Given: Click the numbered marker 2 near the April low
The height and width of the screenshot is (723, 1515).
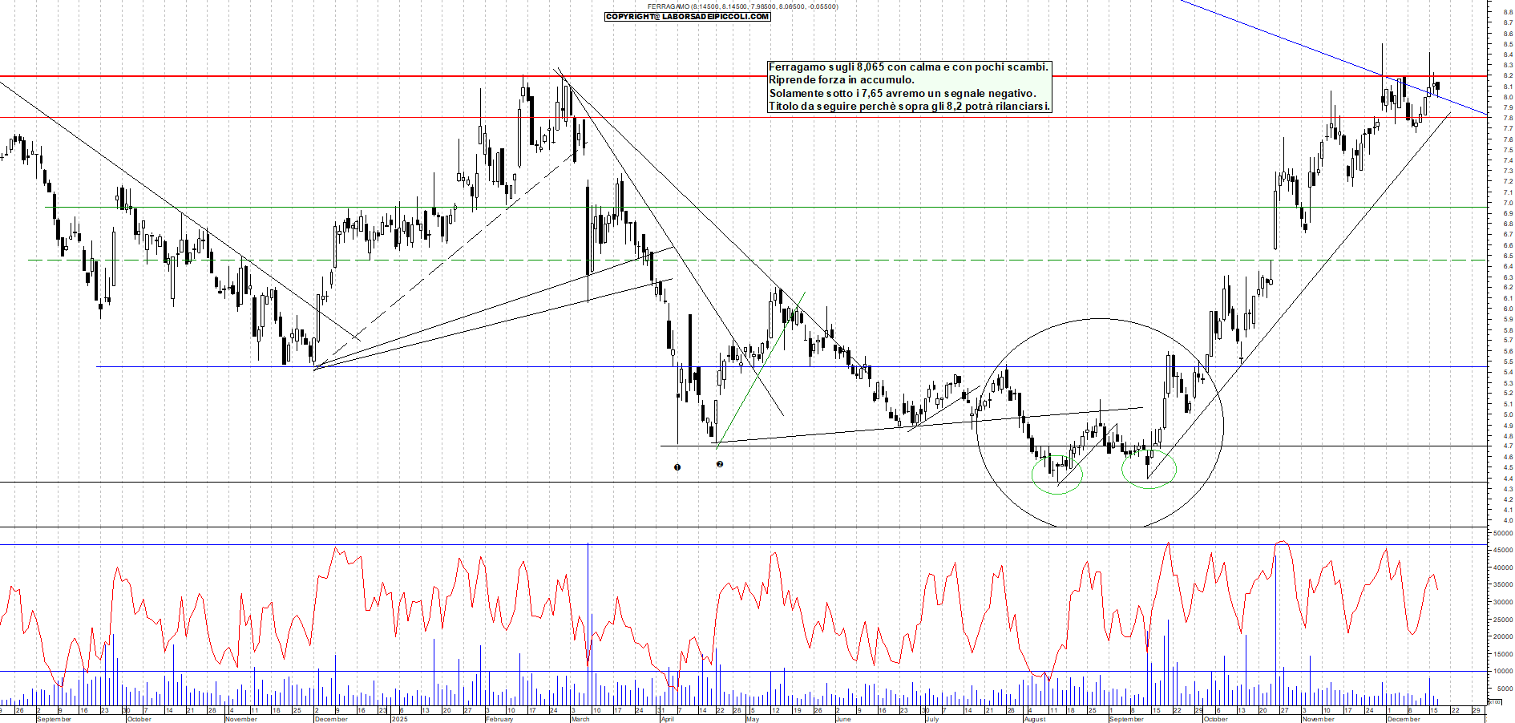Looking at the screenshot, I should (x=720, y=464).
